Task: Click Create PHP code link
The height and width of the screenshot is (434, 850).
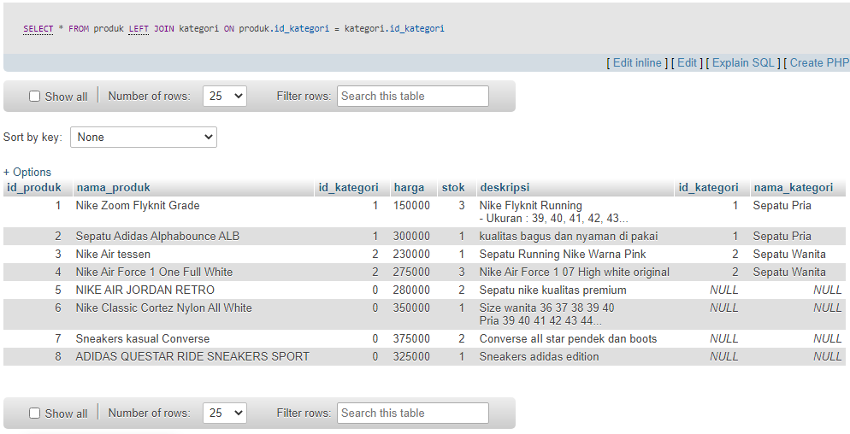Action: click(819, 63)
